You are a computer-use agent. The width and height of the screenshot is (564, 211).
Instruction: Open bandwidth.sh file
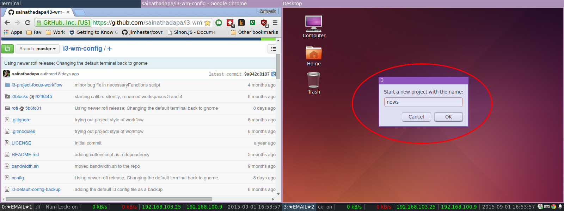coord(25,166)
